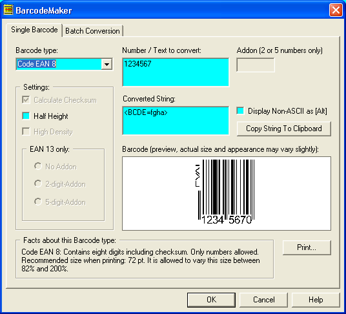Click the 'Converted String:' label

click(x=149, y=99)
